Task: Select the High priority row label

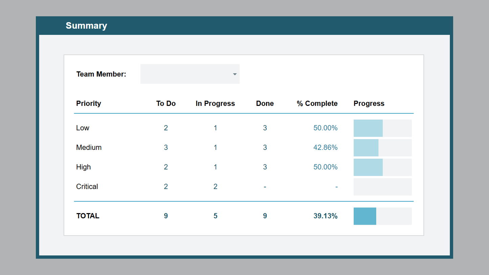Action: pos(84,167)
